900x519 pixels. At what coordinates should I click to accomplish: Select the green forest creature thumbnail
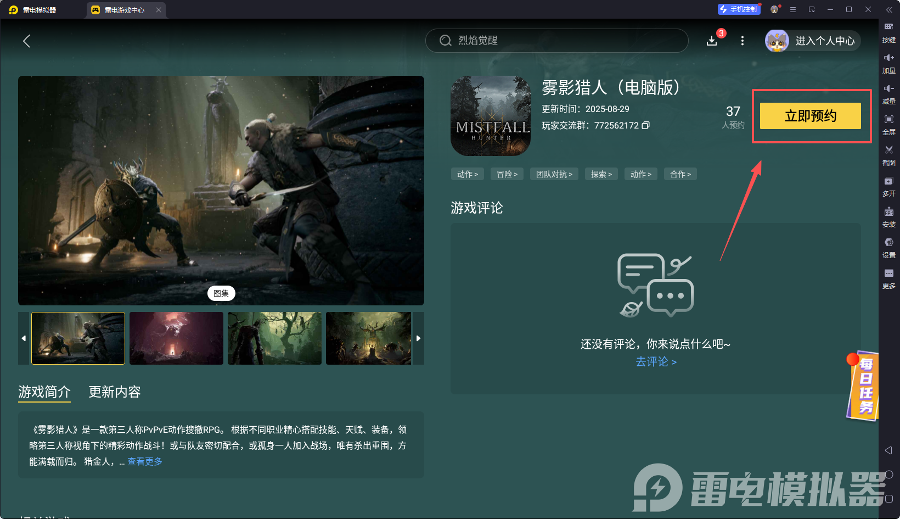[274, 338]
